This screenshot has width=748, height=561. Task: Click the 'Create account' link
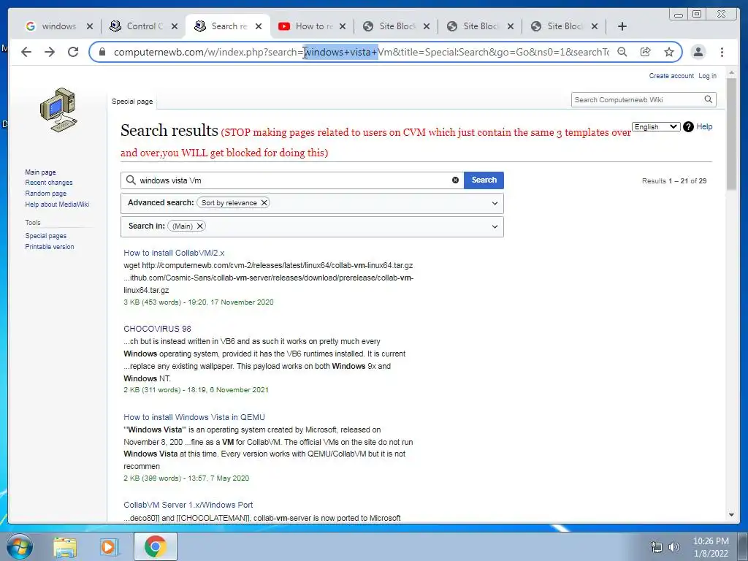coord(671,76)
